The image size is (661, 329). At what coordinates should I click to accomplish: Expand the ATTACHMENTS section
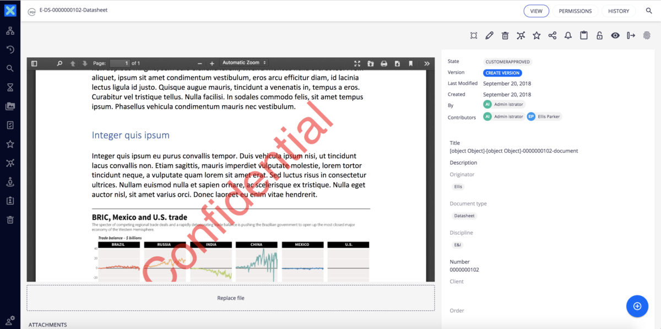48,325
